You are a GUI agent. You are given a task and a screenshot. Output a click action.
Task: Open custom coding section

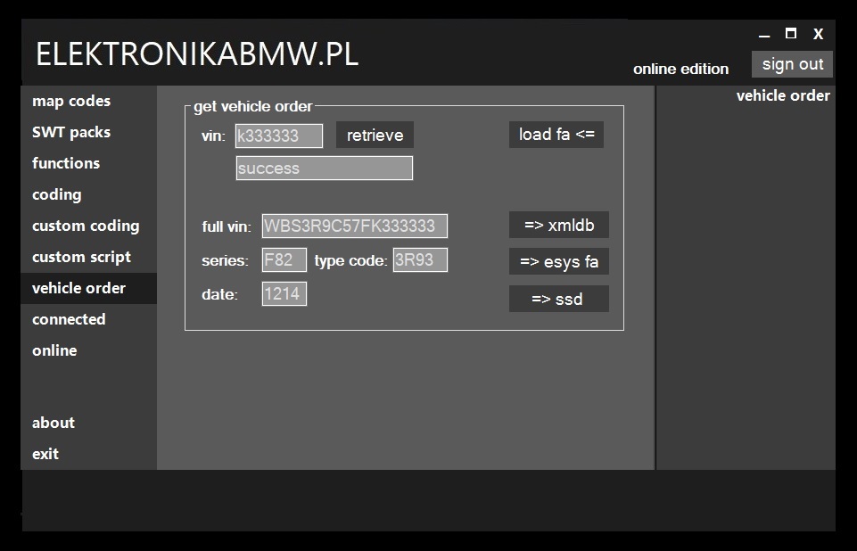point(86,226)
